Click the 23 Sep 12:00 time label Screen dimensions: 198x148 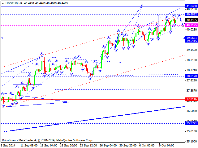tap(89, 145)
